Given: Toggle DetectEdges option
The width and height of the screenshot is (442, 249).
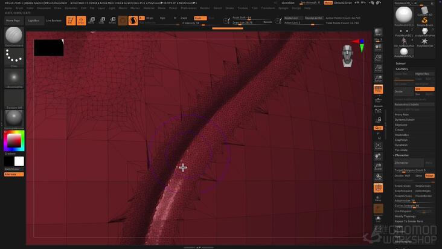Looking at the screenshot, I should pyautogui.click(x=423, y=191).
